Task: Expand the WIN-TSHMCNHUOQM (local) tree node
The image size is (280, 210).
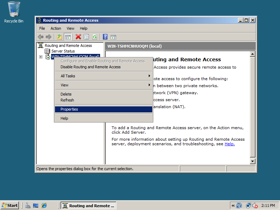Action: point(41,57)
